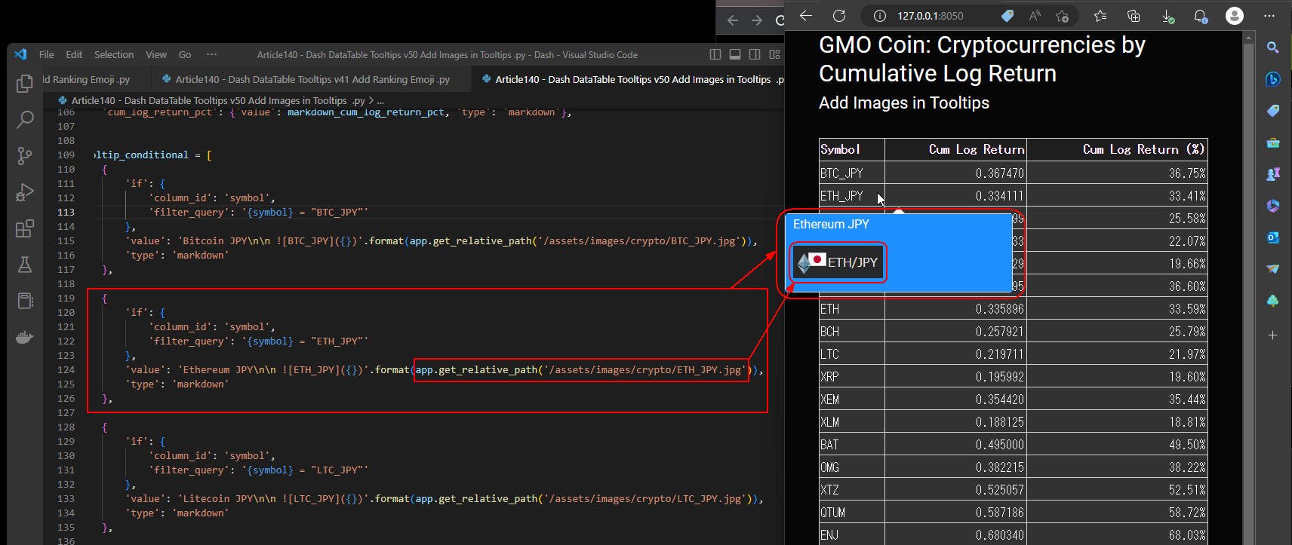Open Source Control view in VS Code

(25, 156)
